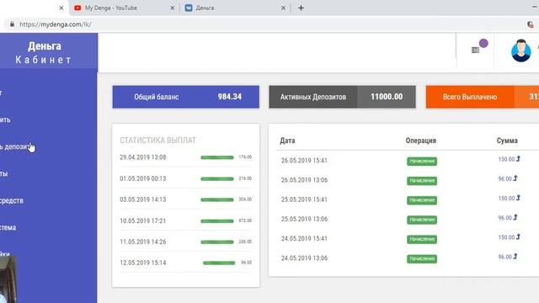
Task: Click the Начисление badge for 25.05.2019 15:41
Action: coord(422,200)
